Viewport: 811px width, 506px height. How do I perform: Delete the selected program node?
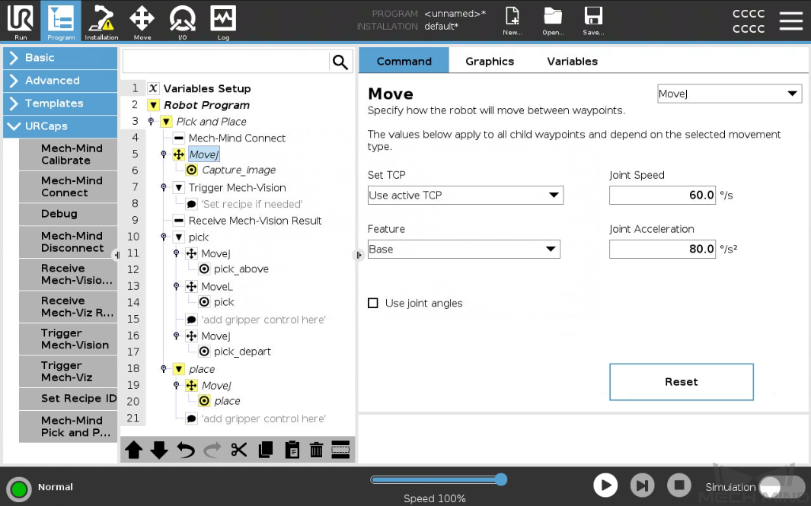(x=316, y=450)
